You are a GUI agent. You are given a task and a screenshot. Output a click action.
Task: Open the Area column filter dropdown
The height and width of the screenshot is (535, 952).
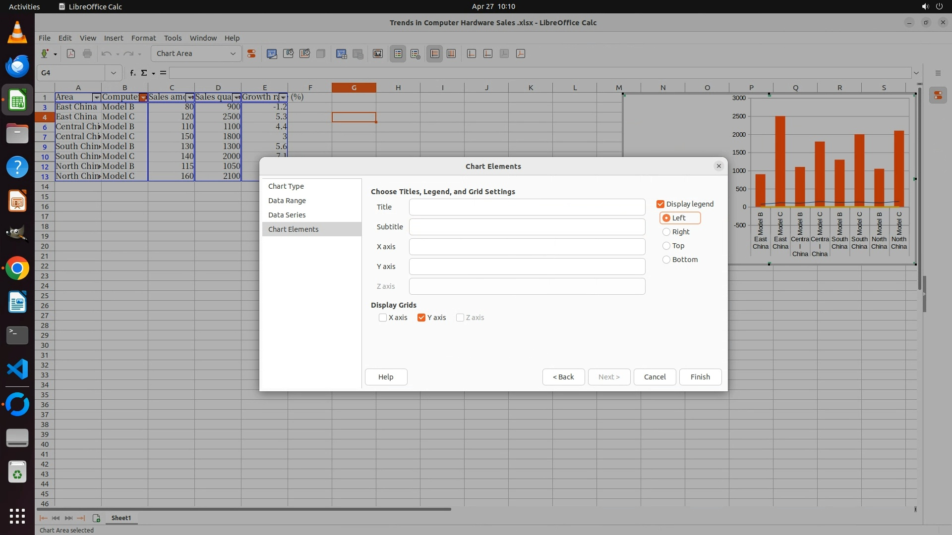[97, 98]
